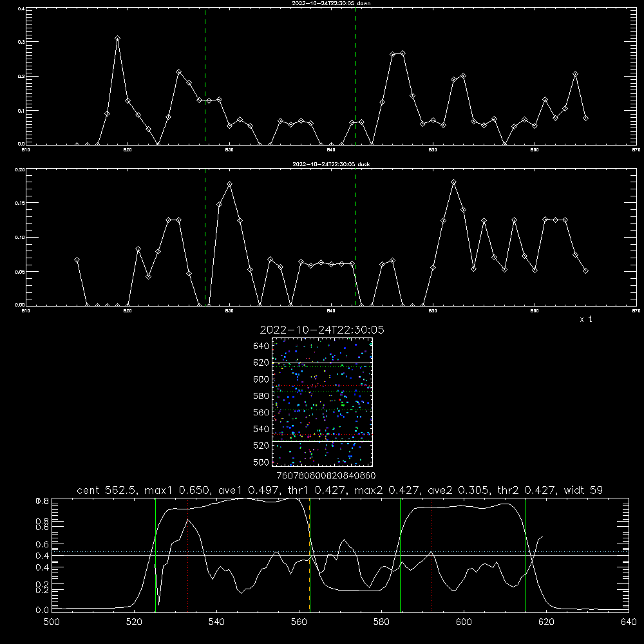Click the bottom plot x-axis label '560'
The image size is (644, 644).
299,622
